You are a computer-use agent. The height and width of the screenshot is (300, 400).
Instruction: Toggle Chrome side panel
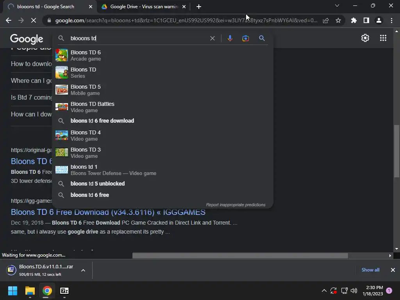point(366,20)
